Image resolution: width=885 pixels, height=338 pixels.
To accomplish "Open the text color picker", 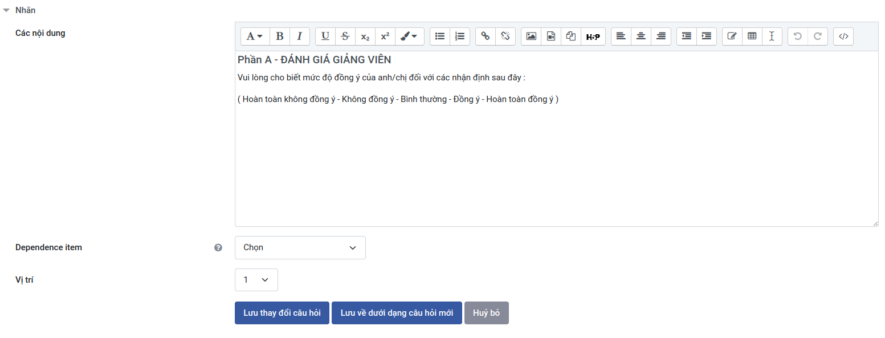I will coord(409,36).
